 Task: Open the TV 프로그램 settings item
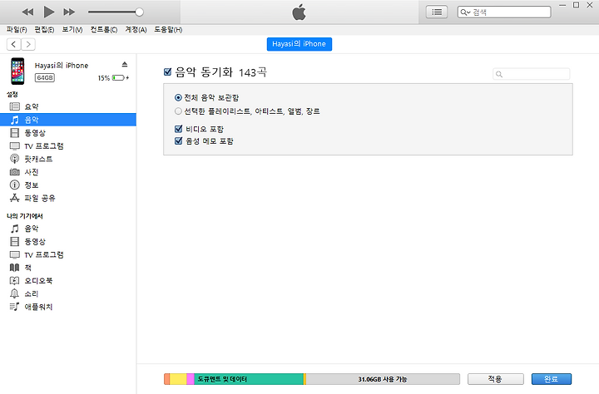(68, 145)
